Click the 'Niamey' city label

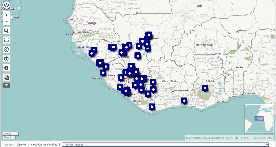243,30
